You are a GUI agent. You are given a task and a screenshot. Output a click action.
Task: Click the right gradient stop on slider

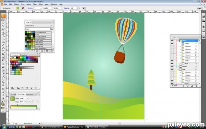[37, 108]
